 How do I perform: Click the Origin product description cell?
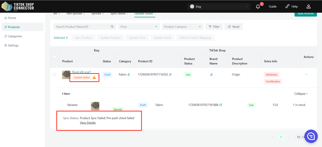[x=236, y=75]
